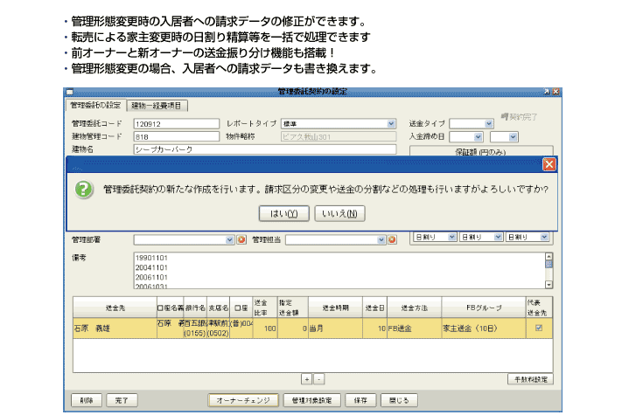Select the 石原 義雄 row cell
This screenshot has height=415, width=622.
tap(115, 329)
